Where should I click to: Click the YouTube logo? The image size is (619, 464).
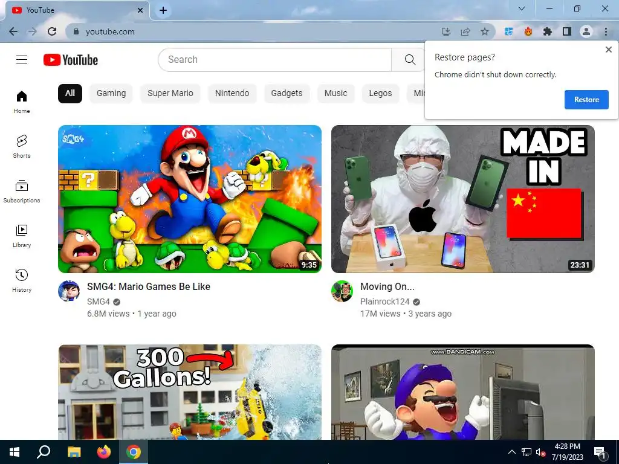tap(71, 60)
